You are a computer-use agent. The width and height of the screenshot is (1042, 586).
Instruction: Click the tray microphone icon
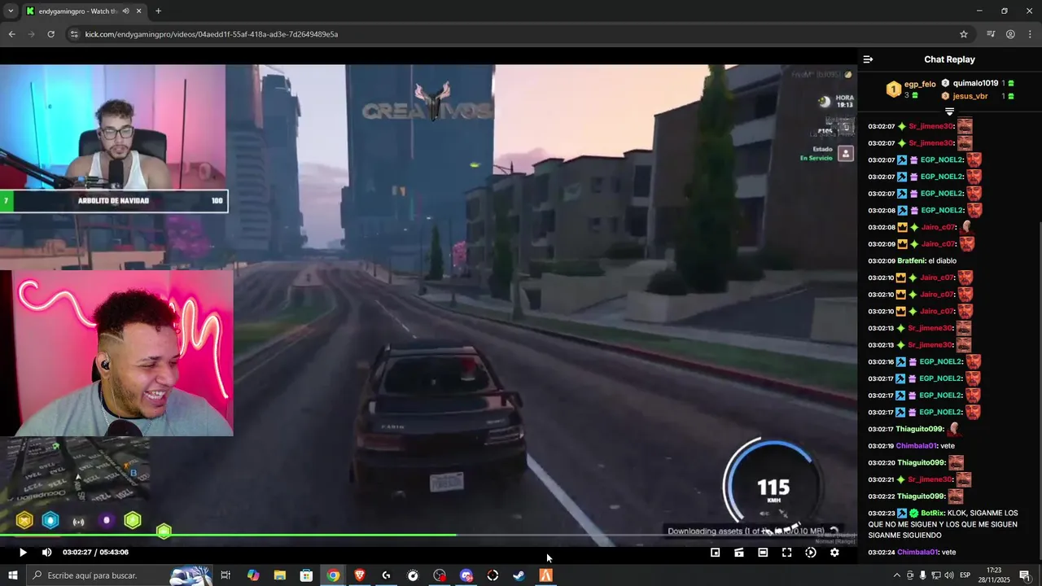click(922, 575)
